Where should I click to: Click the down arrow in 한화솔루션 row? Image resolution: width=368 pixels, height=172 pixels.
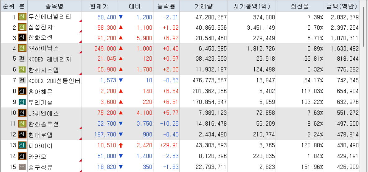(121, 124)
